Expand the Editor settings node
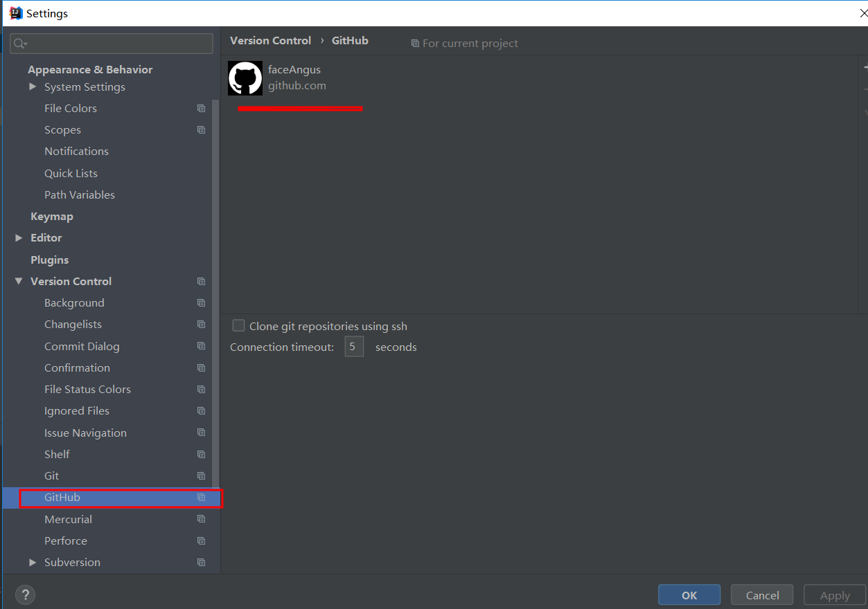This screenshot has height=609, width=868. [x=19, y=238]
